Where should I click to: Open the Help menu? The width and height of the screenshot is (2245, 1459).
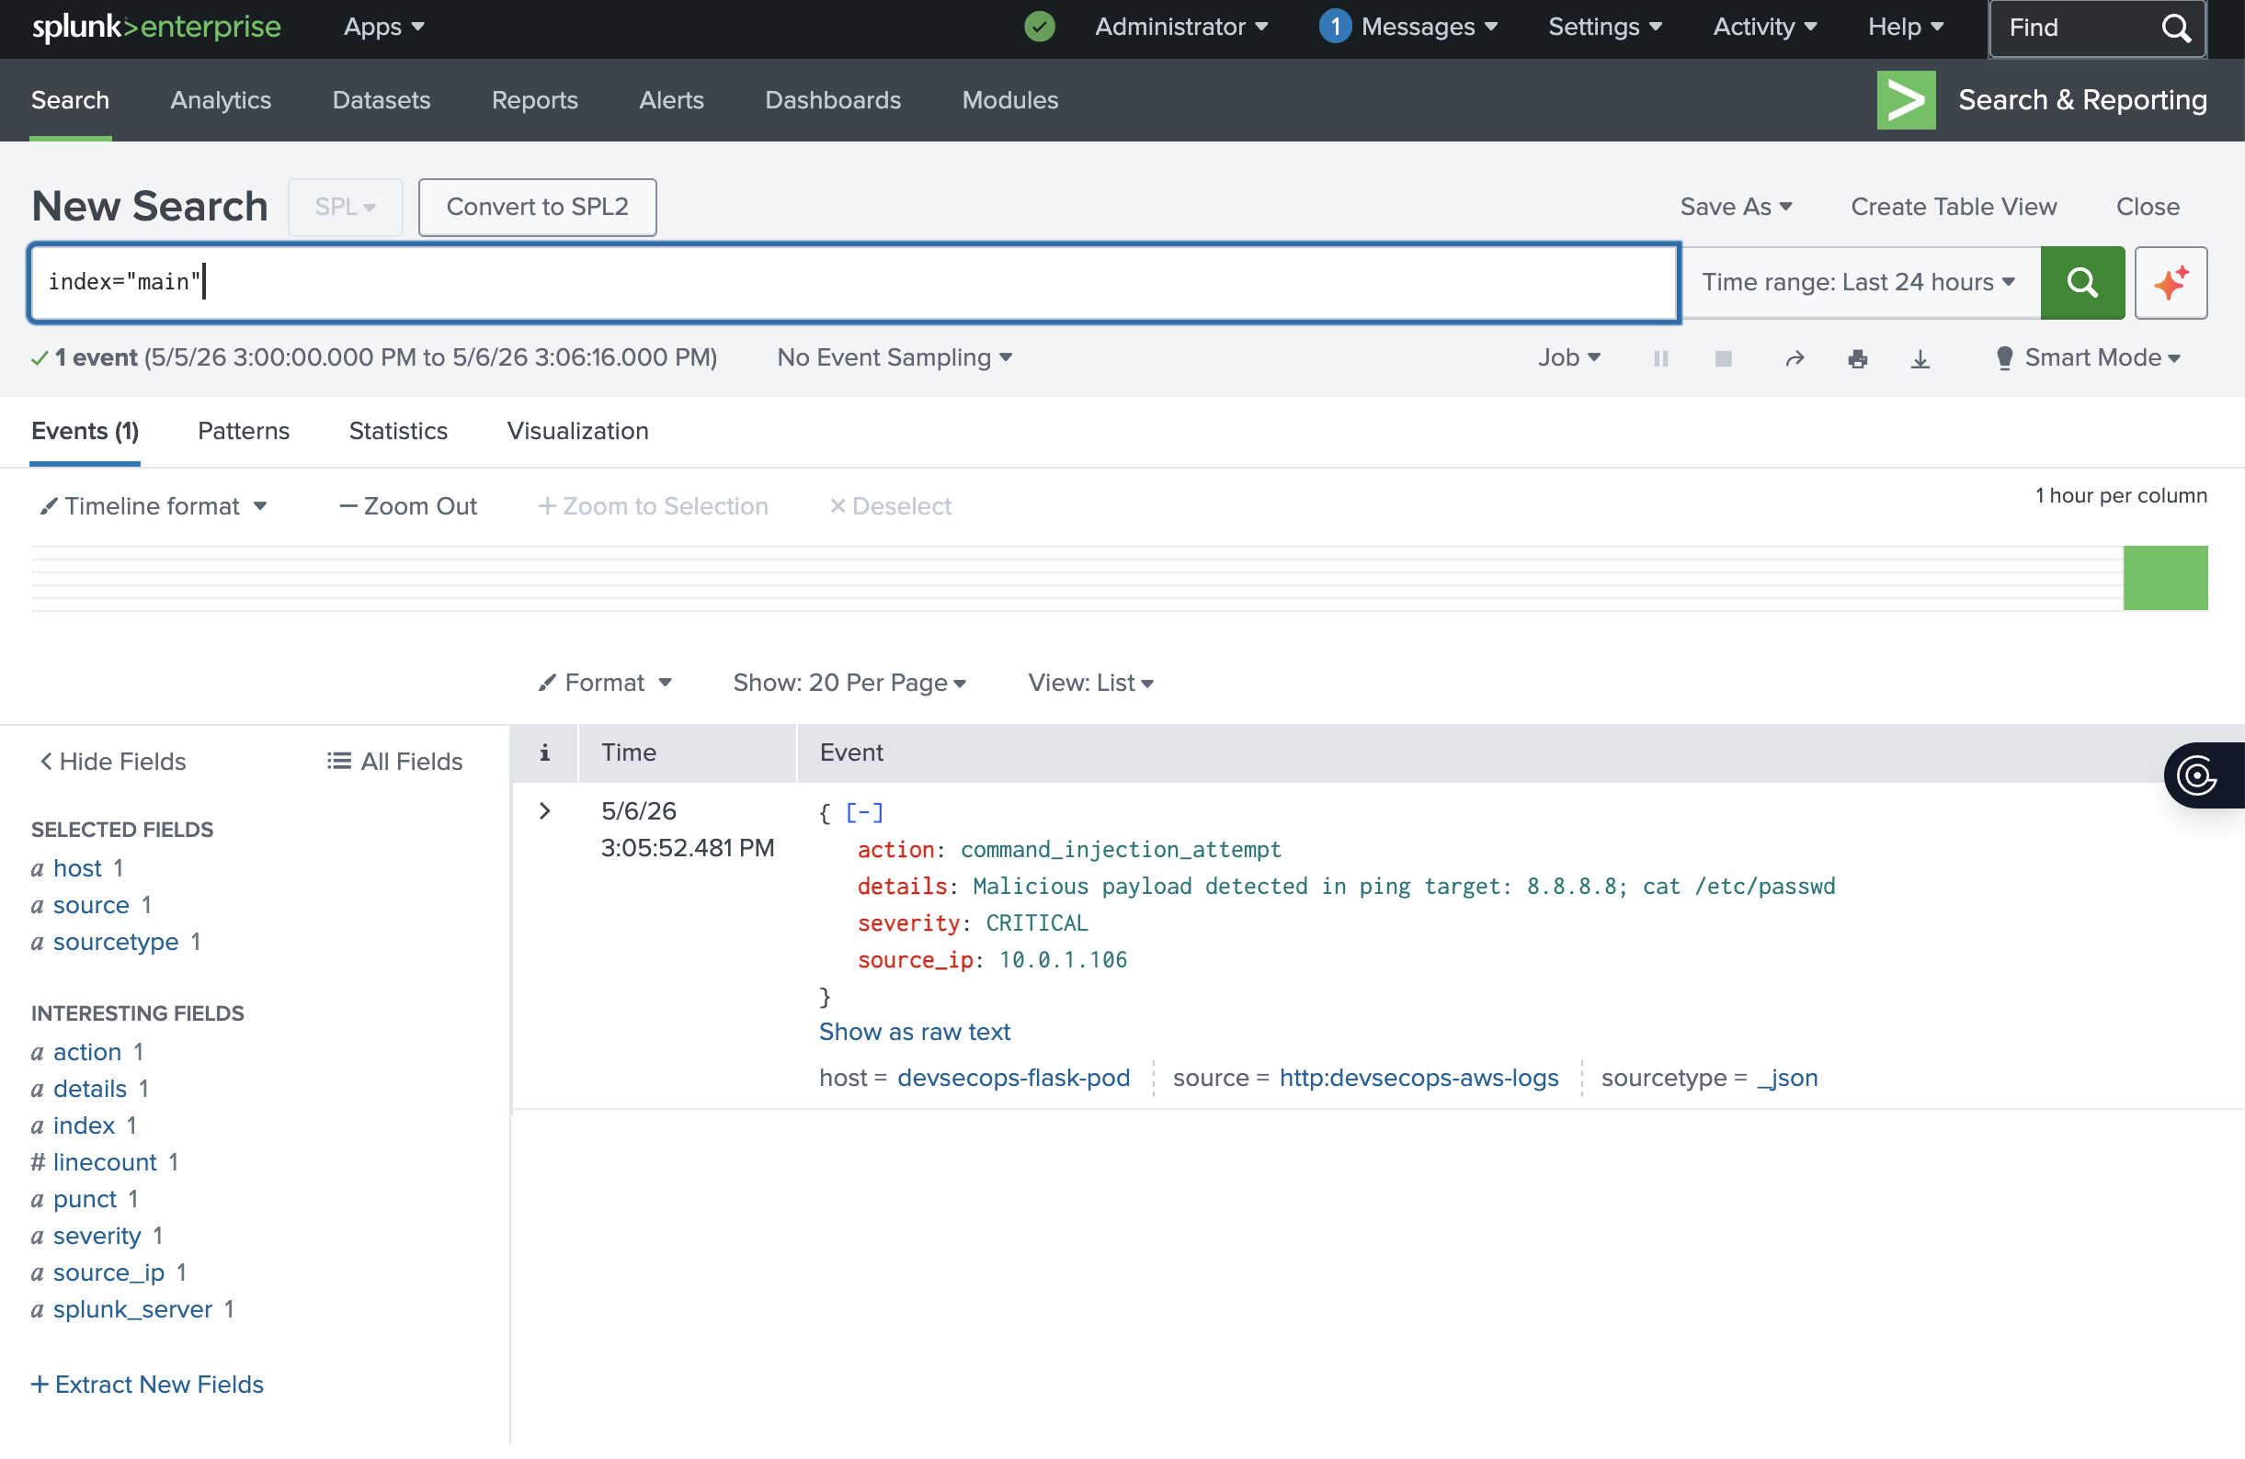coord(1906,27)
